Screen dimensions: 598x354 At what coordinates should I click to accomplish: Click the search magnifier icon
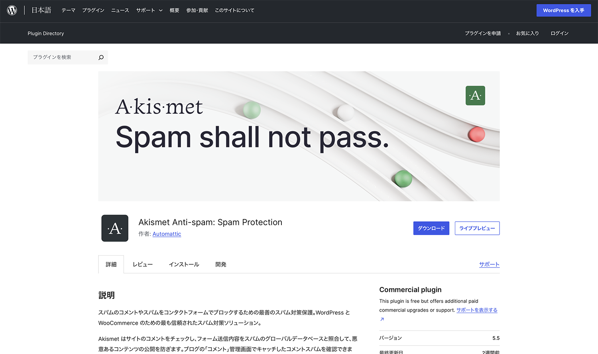coord(101,57)
